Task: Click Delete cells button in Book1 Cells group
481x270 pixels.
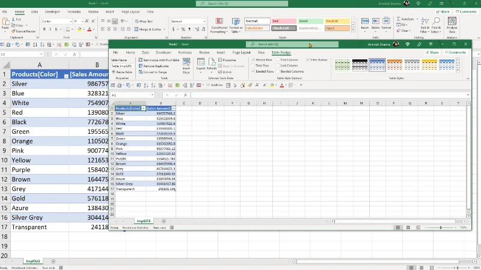Action: (375, 24)
